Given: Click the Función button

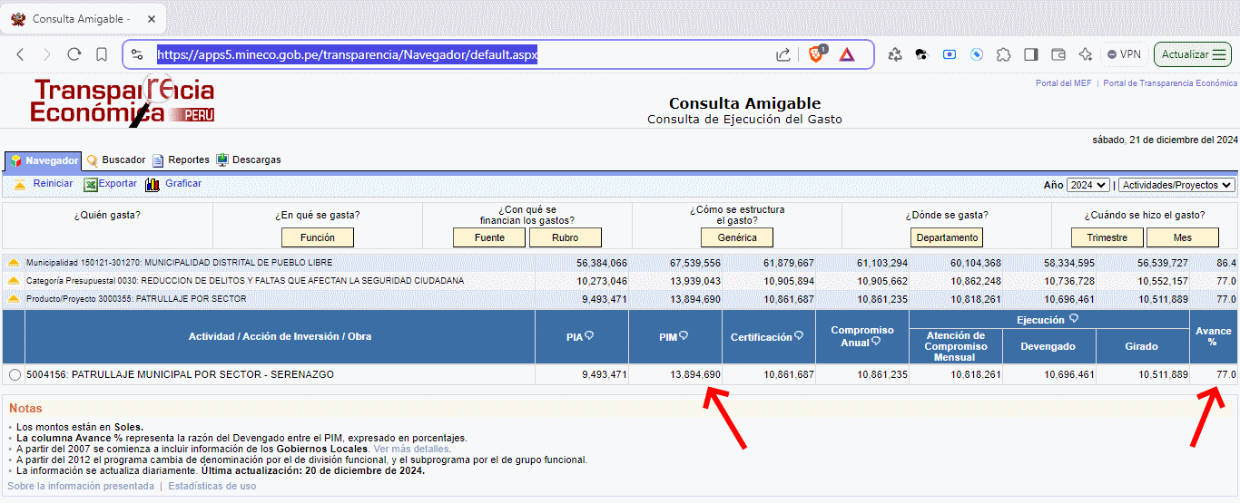Looking at the screenshot, I should (318, 237).
